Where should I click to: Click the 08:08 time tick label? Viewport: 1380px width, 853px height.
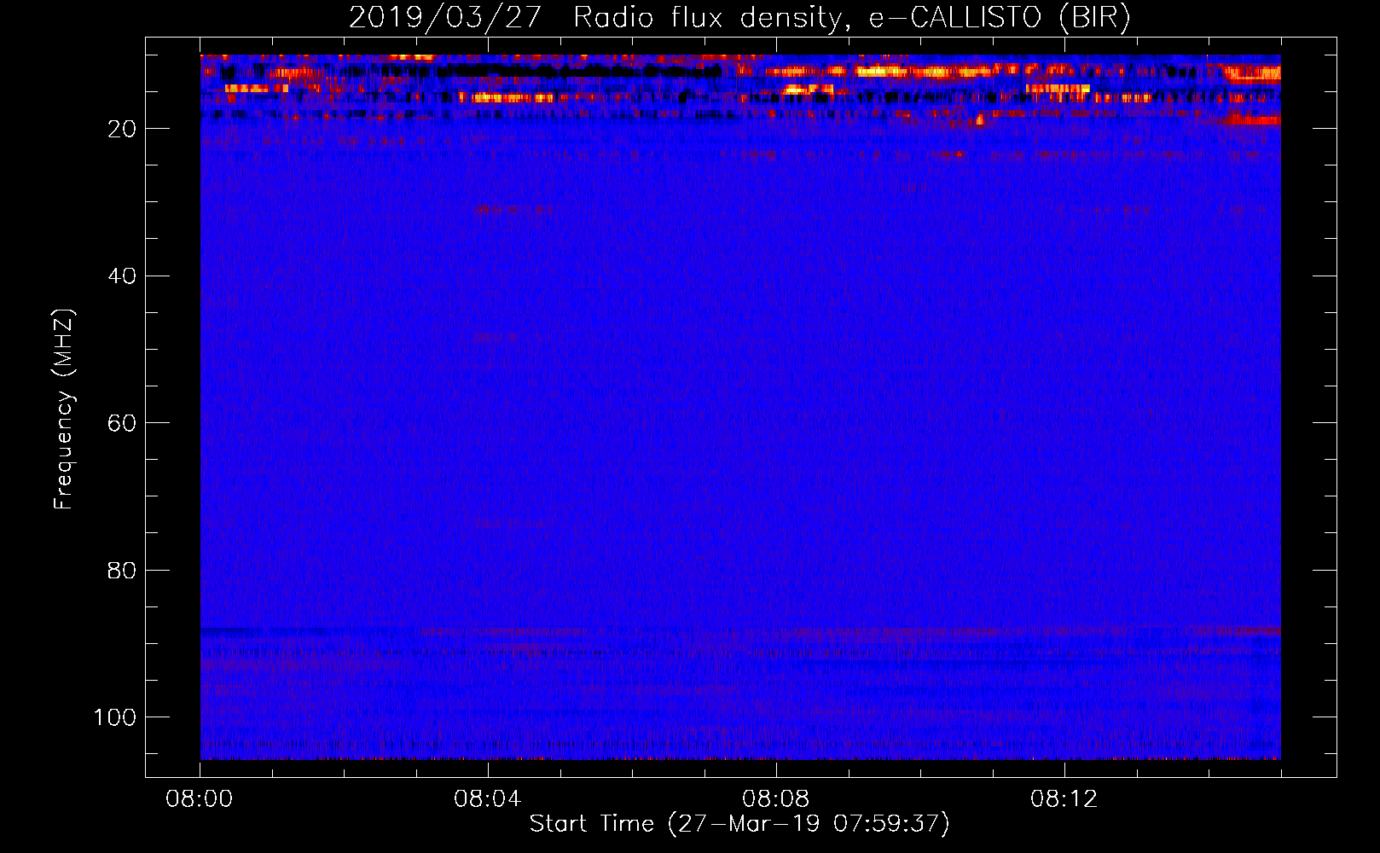tap(776, 799)
